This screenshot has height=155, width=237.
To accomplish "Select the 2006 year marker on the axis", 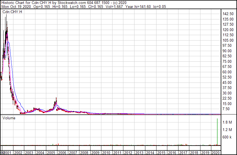I will [62, 153].
